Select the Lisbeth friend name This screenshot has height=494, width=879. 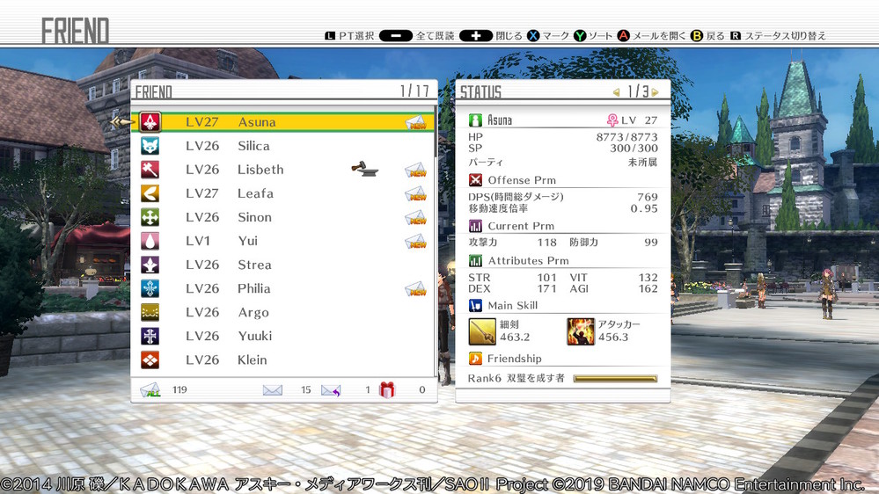260,170
